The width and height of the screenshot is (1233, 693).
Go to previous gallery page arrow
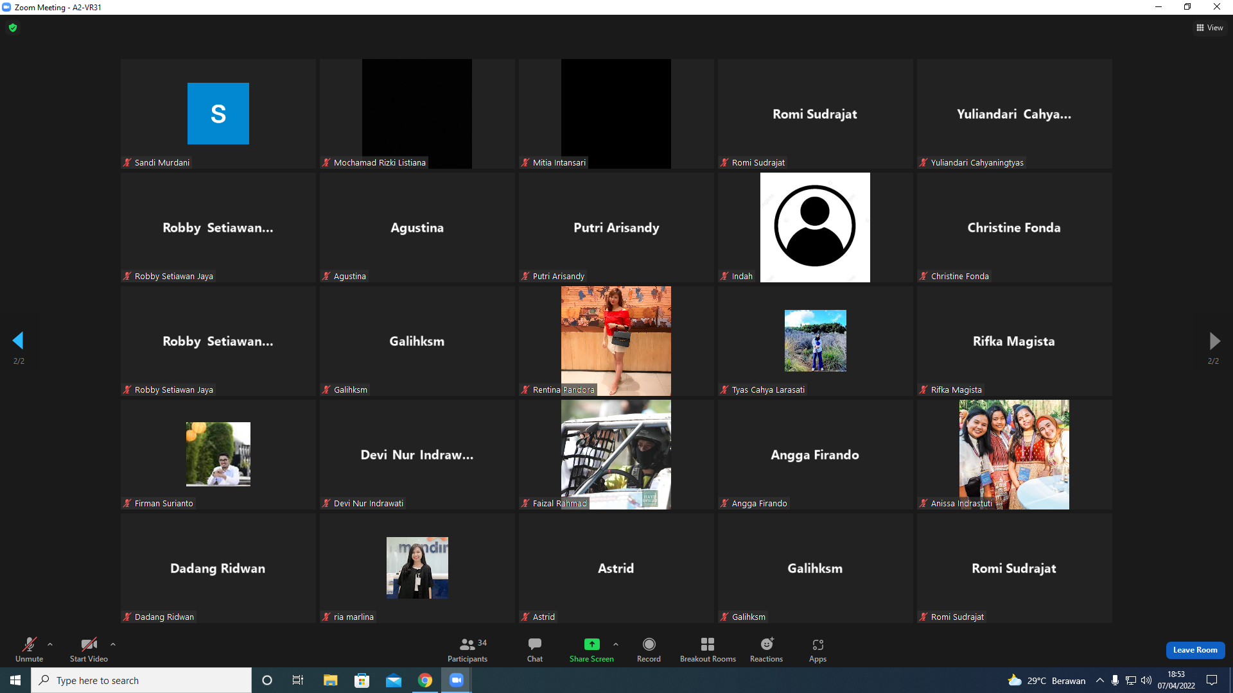(18, 341)
